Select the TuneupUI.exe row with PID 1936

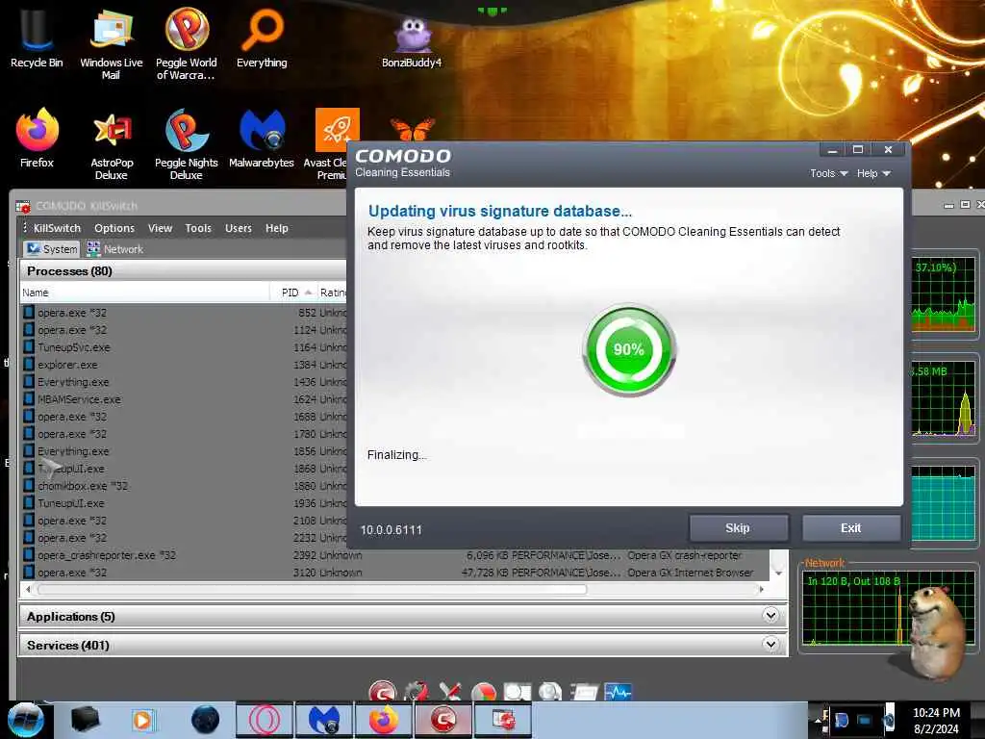184,503
